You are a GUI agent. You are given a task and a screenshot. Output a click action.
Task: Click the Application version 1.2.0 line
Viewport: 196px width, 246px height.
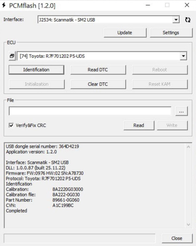[31, 152]
